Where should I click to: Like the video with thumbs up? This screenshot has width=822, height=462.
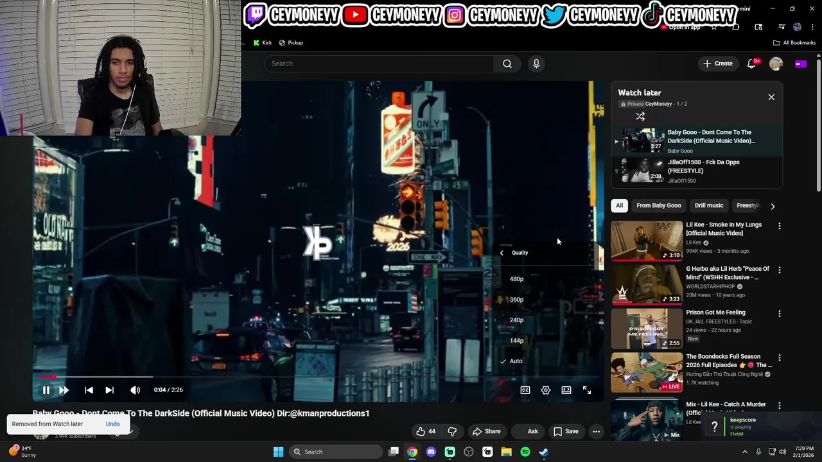pos(425,431)
